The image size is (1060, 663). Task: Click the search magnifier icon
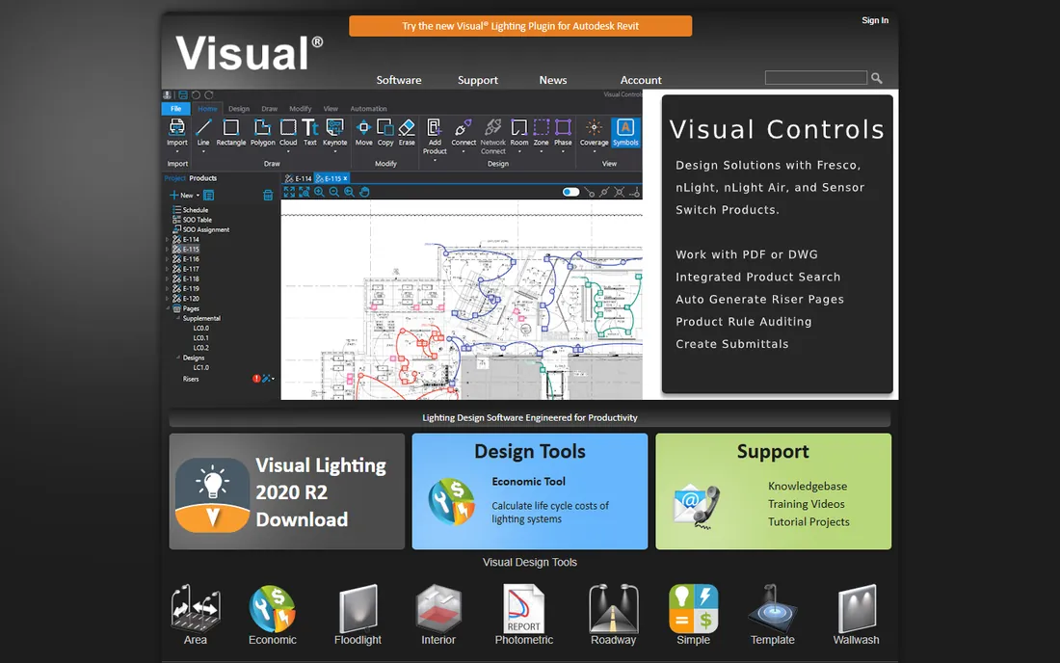click(877, 78)
